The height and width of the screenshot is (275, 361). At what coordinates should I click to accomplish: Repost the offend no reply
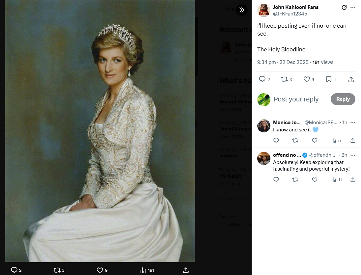295,179
